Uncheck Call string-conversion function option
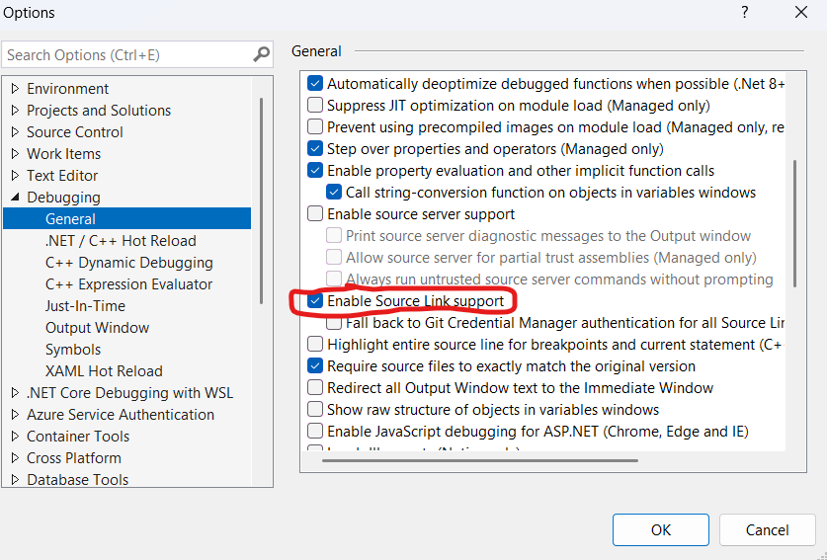The width and height of the screenshot is (827, 560). click(x=333, y=192)
